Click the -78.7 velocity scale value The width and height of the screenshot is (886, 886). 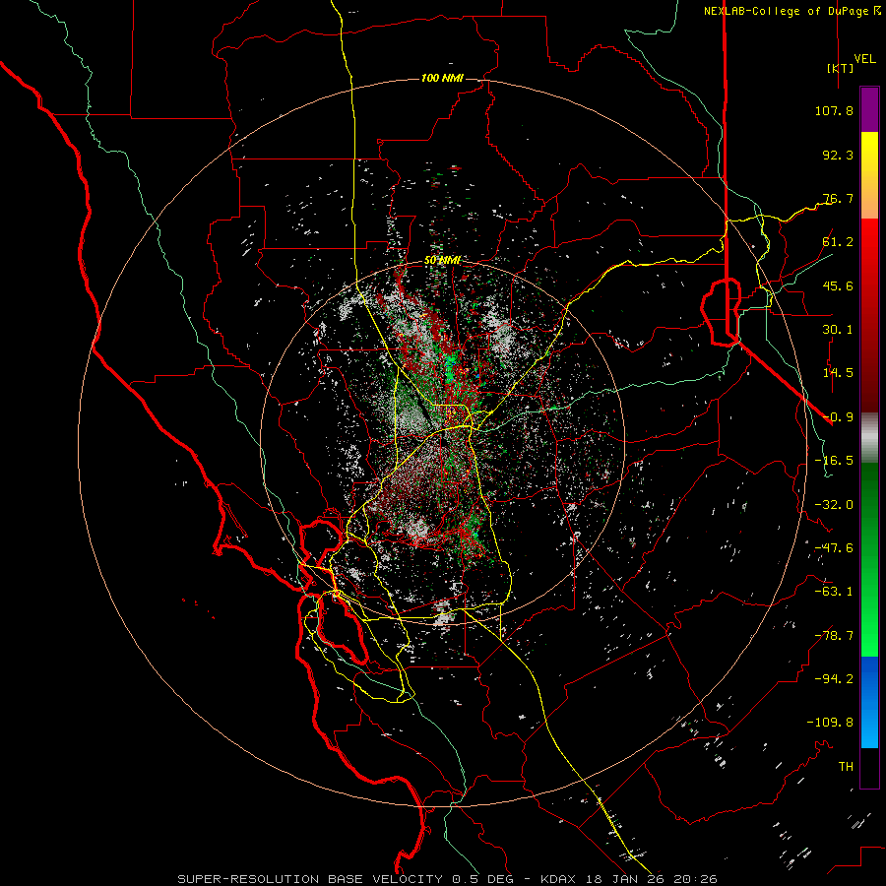834,636
